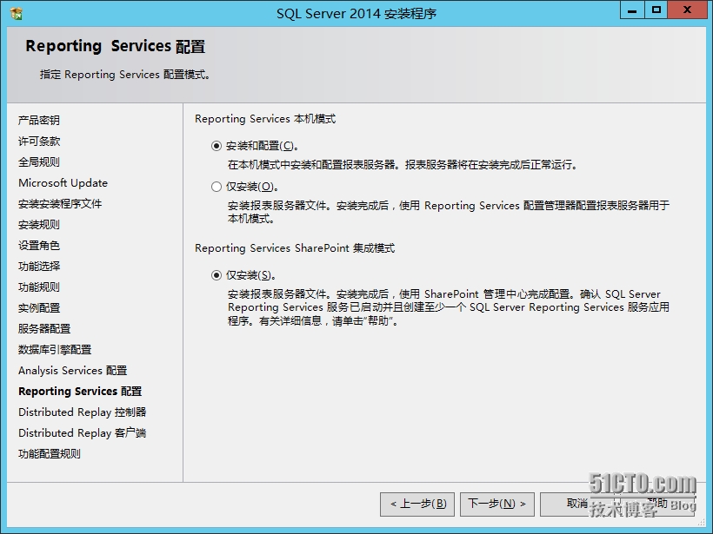Click Analysis Services 配置 step in sidebar
Screen dimensions: 713x534
pyautogui.click(x=73, y=371)
